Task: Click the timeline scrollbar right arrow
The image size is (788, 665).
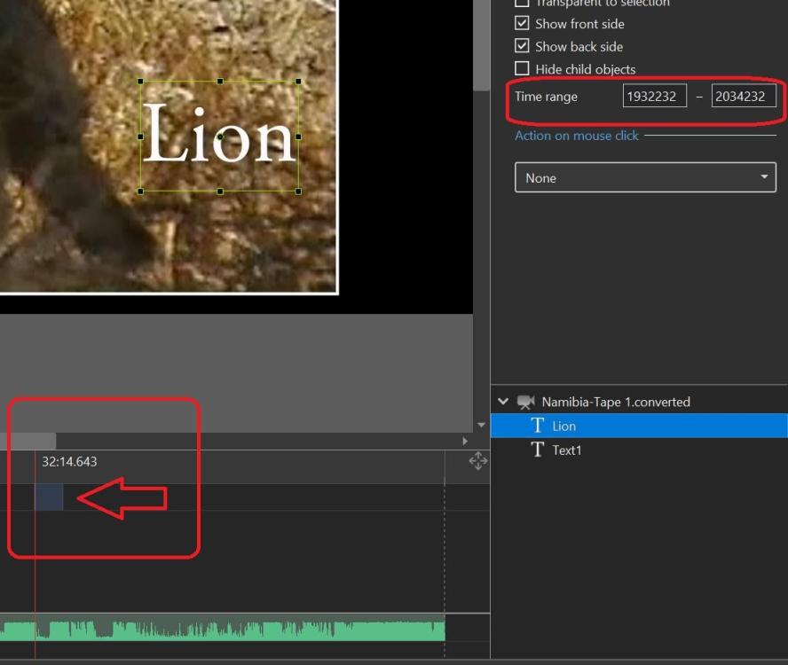Action: (464, 441)
